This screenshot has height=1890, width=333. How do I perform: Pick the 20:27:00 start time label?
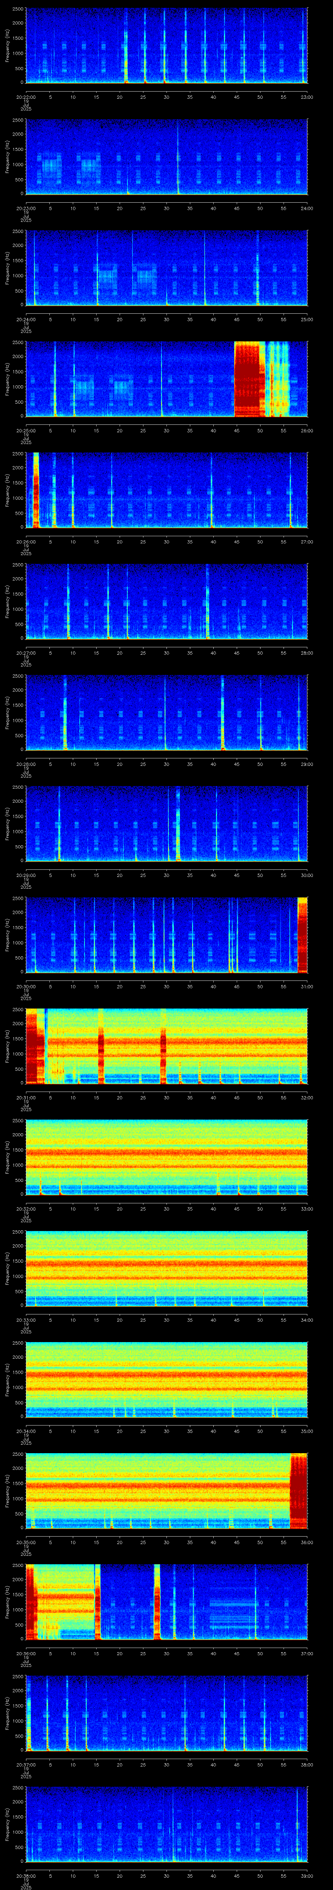(x=26, y=653)
